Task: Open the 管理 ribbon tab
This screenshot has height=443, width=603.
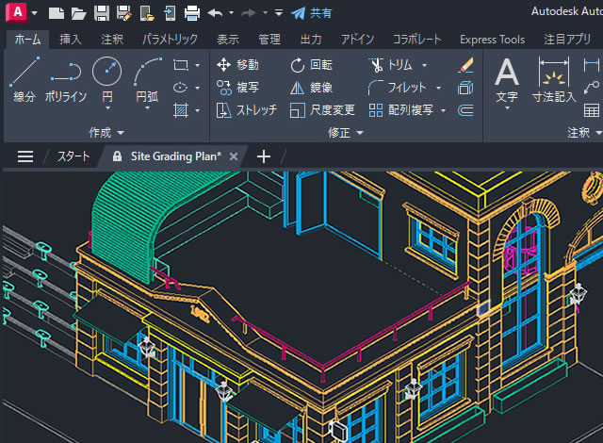Action: (x=269, y=40)
